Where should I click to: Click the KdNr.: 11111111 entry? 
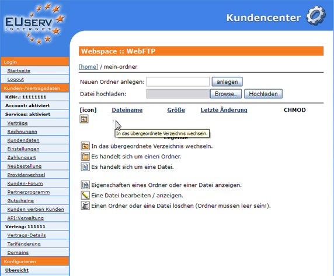[x=35, y=97]
